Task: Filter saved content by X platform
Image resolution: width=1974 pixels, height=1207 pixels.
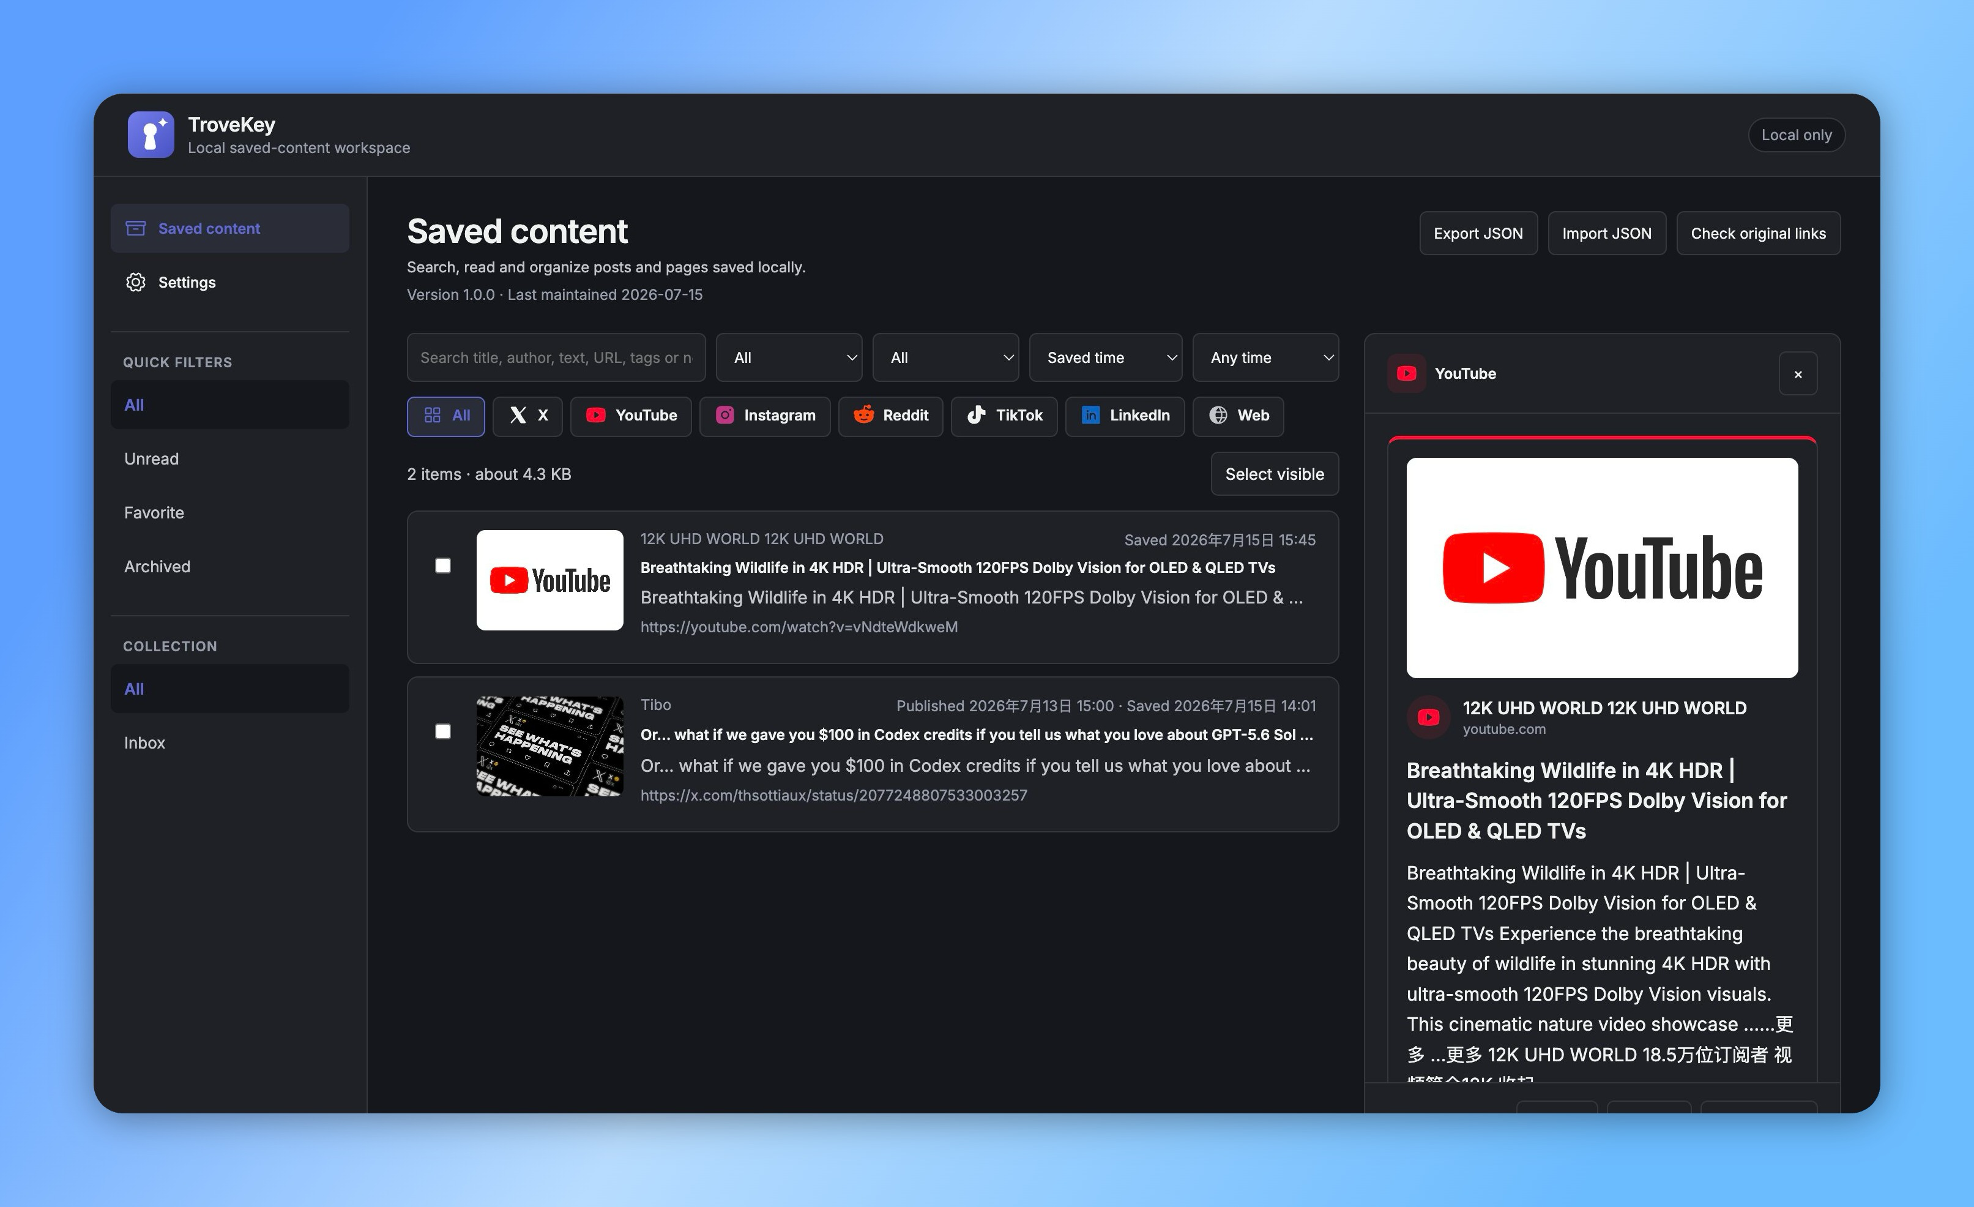Action: click(x=528, y=416)
